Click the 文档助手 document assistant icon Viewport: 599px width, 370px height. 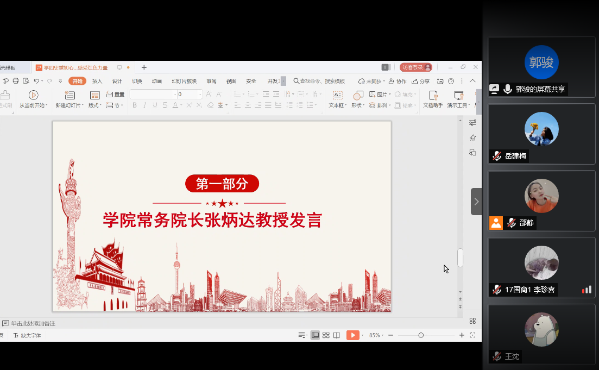(x=433, y=95)
